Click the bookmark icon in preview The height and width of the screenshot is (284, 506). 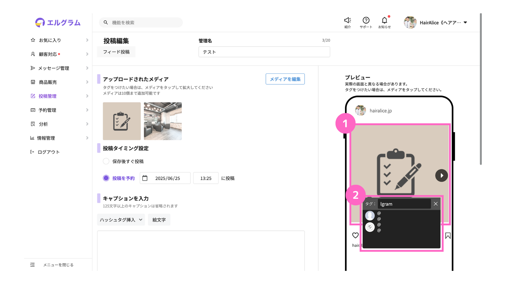click(448, 236)
